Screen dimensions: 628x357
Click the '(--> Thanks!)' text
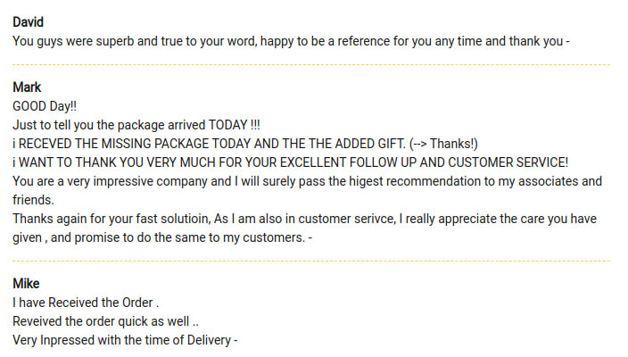coord(443,144)
